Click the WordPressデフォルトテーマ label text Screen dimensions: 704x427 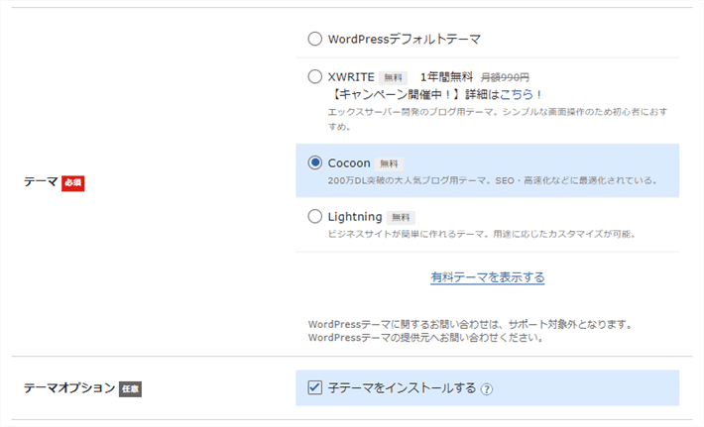(x=404, y=40)
